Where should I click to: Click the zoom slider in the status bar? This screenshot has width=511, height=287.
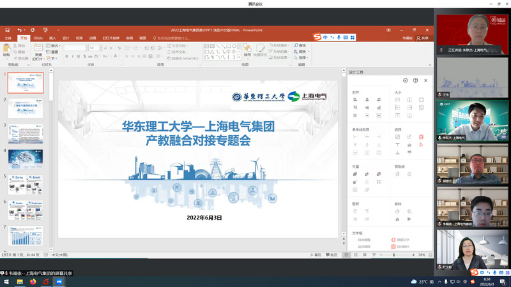[x=394, y=255]
